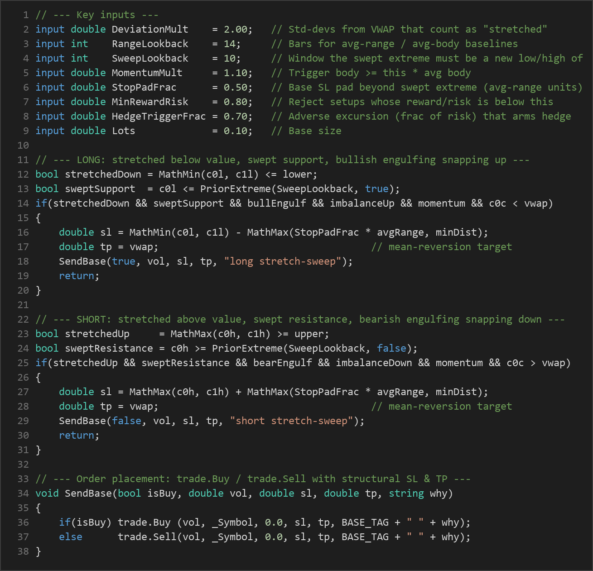The width and height of the screenshot is (593, 571).
Task: Click the return keyword on line 19
Action: 76,276
